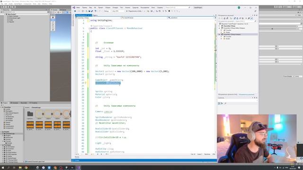Open the Средства menu in Visual Studio
The width and height of the screenshot is (303, 170).
(135, 8)
